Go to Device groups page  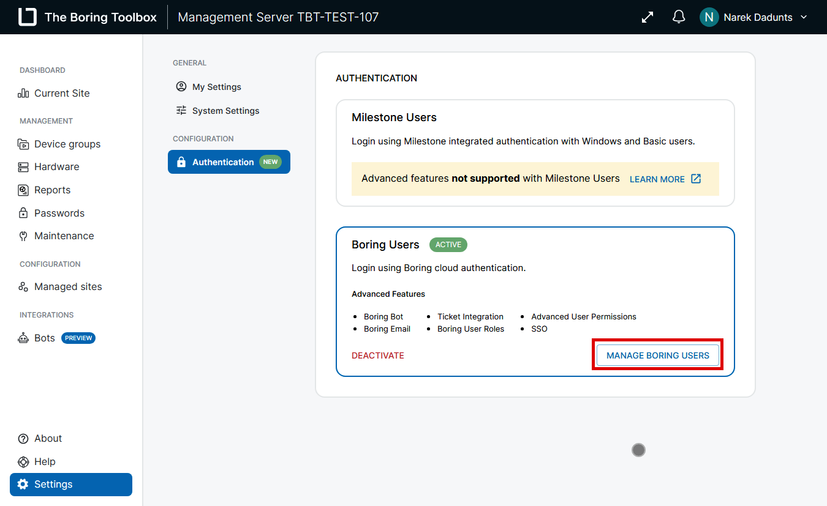(67, 144)
